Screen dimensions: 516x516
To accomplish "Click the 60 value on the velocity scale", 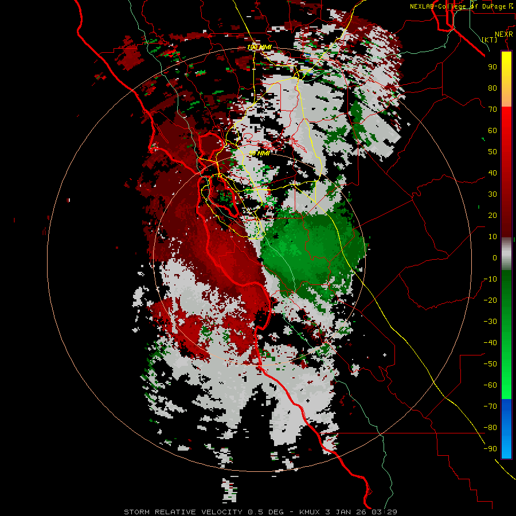I will tap(492, 130).
